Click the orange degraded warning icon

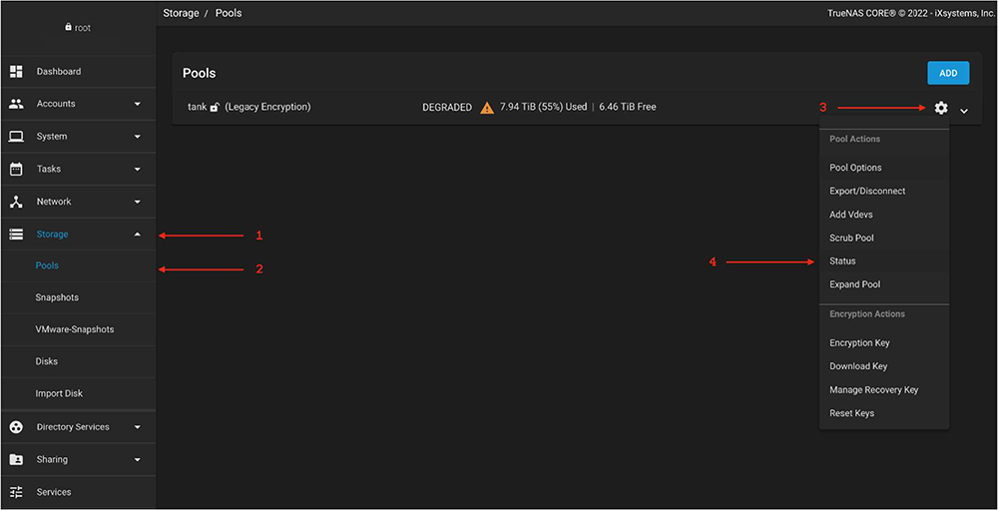tap(487, 108)
